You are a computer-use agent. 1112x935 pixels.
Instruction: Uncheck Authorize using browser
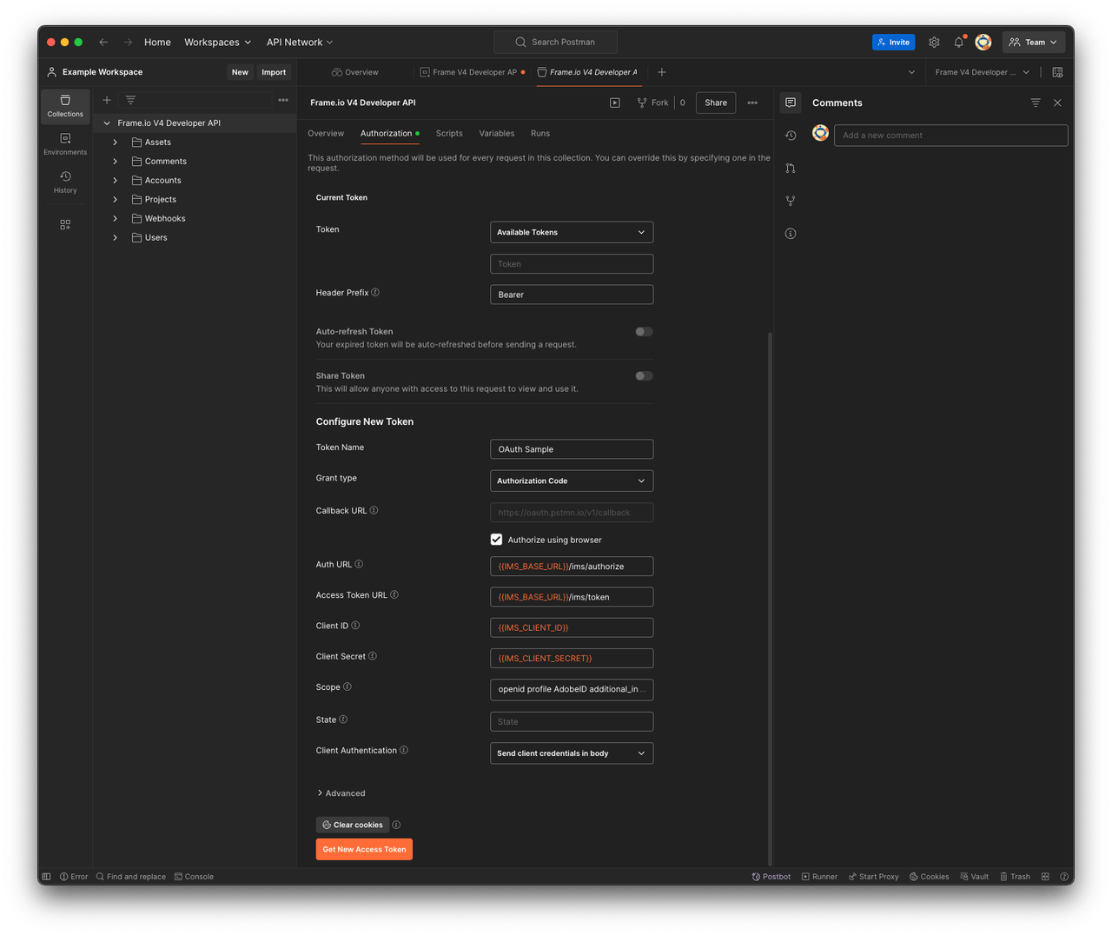click(497, 540)
